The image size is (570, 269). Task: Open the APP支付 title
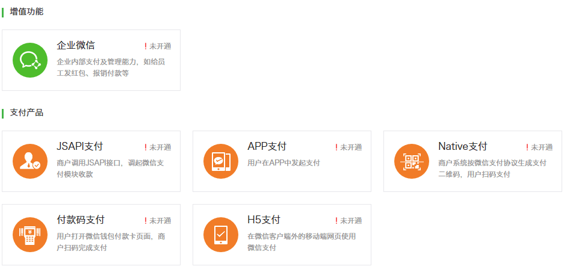pos(267,146)
